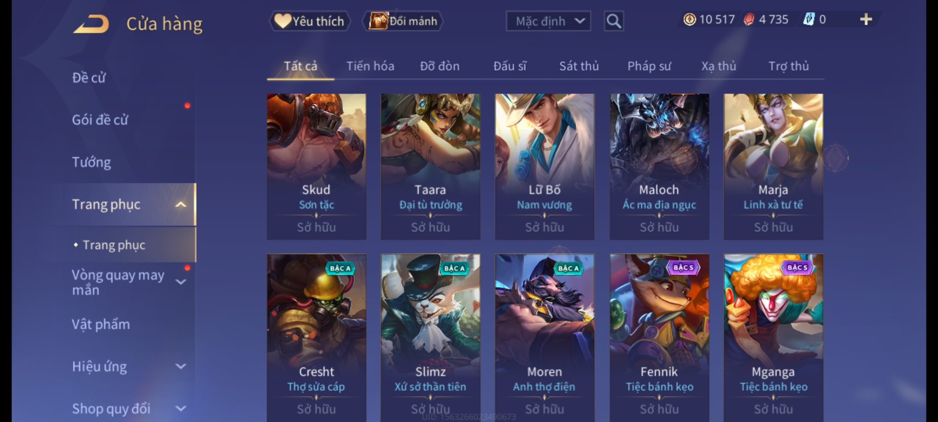The width and height of the screenshot is (938, 422).
Task: Expand Vòng quay may mắn section
Action: (x=181, y=282)
